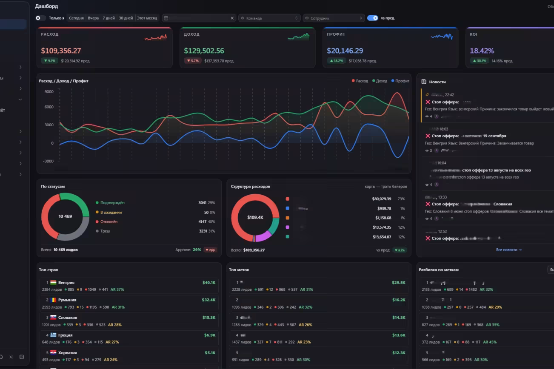The height and width of the screenshot is (369, 554).
Task: Click the Профит sparkline chart icon
Action: tap(442, 37)
